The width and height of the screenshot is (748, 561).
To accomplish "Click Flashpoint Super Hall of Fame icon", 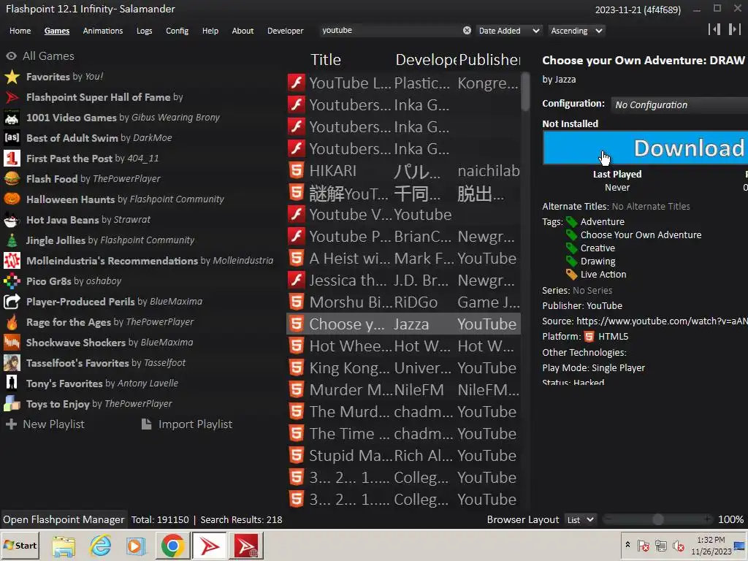I will click(12, 97).
